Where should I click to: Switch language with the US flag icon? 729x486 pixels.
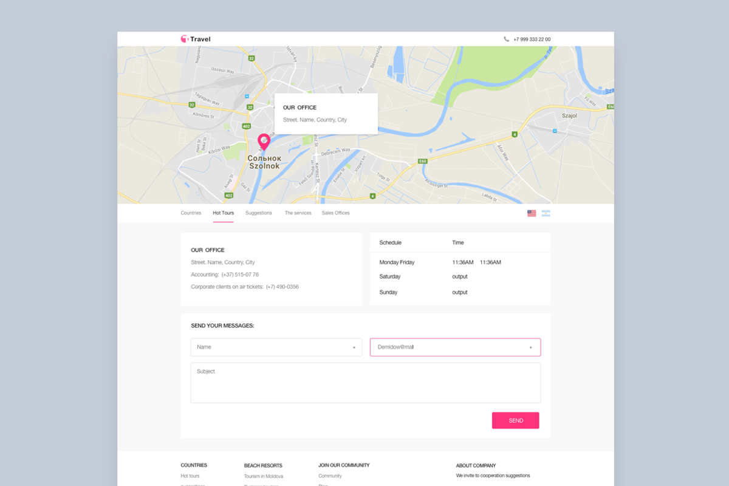point(532,213)
